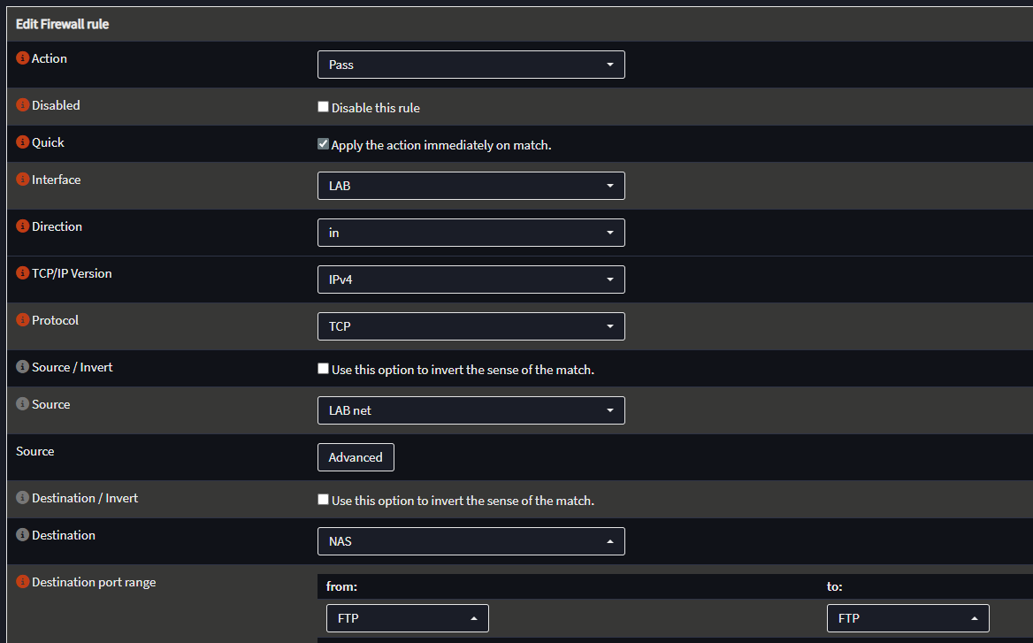Screen dimensions: 1033x643
Task: Click the info icon beside TCP/IP Version
Action: coord(22,272)
